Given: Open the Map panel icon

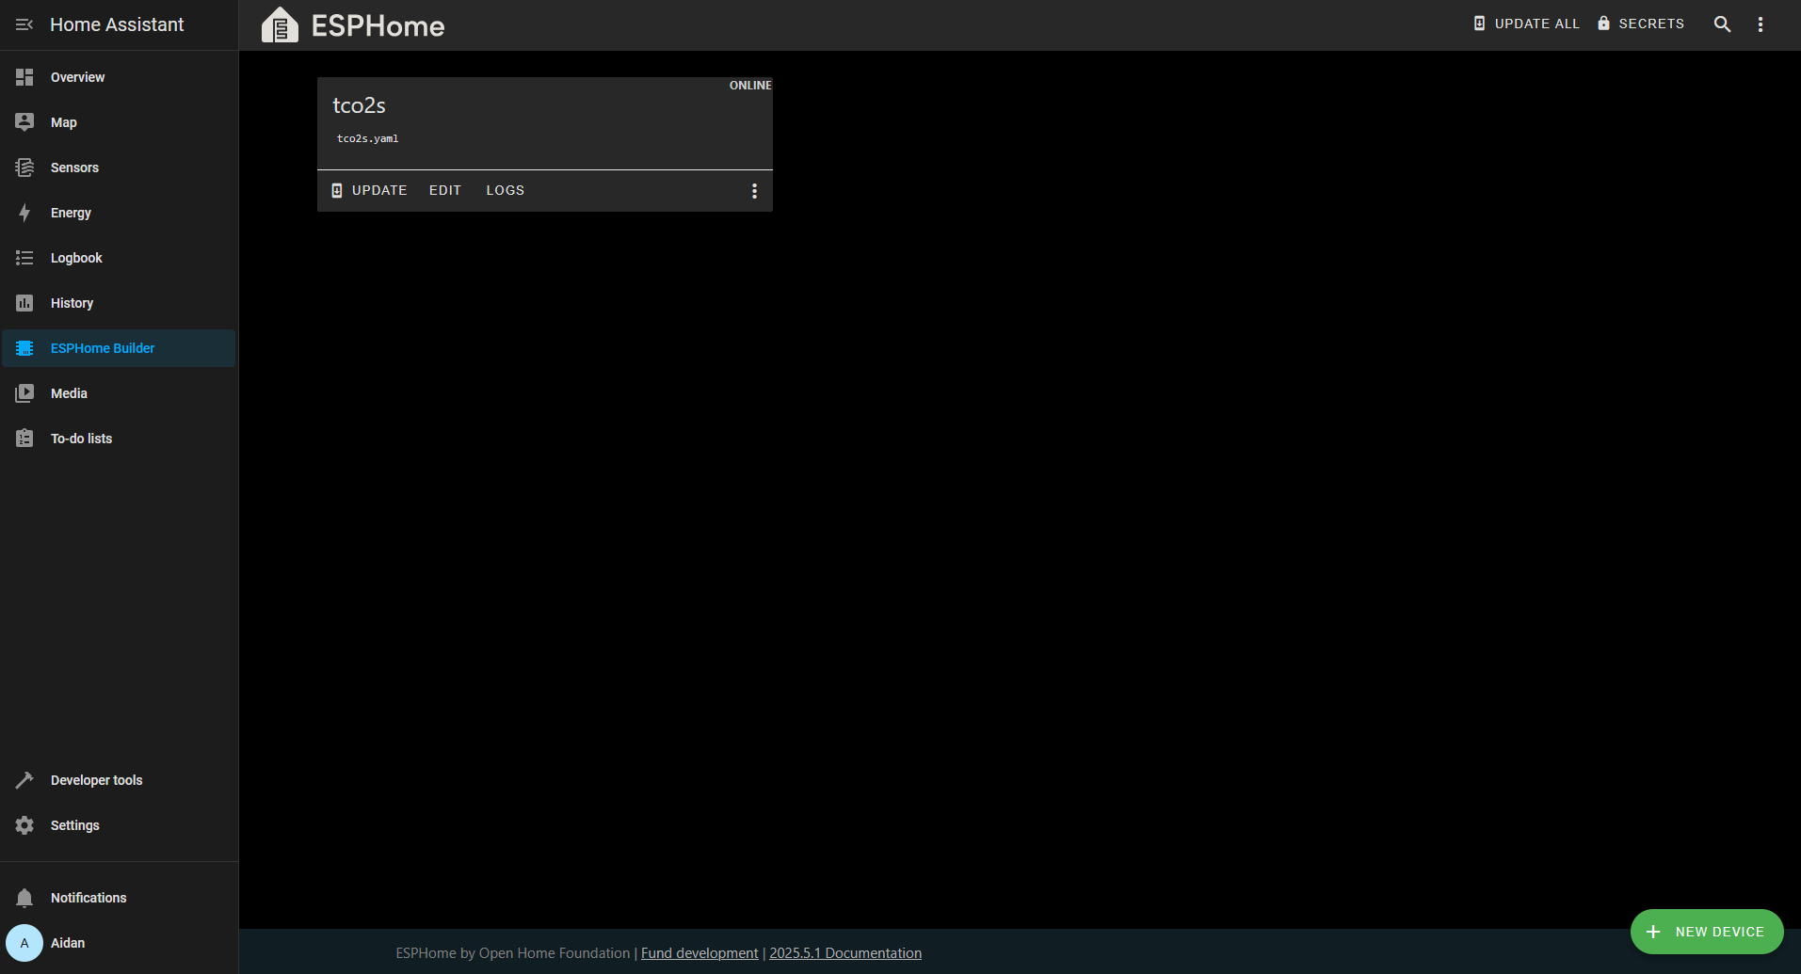Looking at the screenshot, I should [24, 122].
